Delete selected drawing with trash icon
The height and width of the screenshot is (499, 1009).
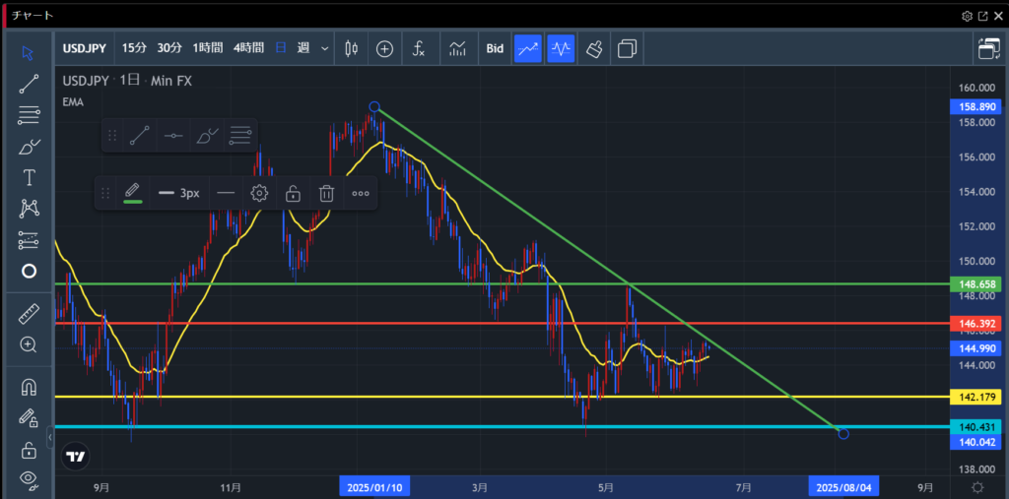coord(327,193)
